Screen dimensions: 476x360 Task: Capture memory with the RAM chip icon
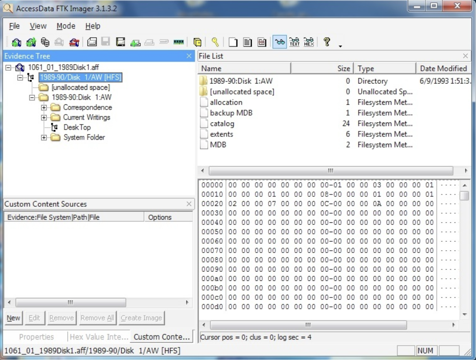pyautogui.click(x=179, y=42)
